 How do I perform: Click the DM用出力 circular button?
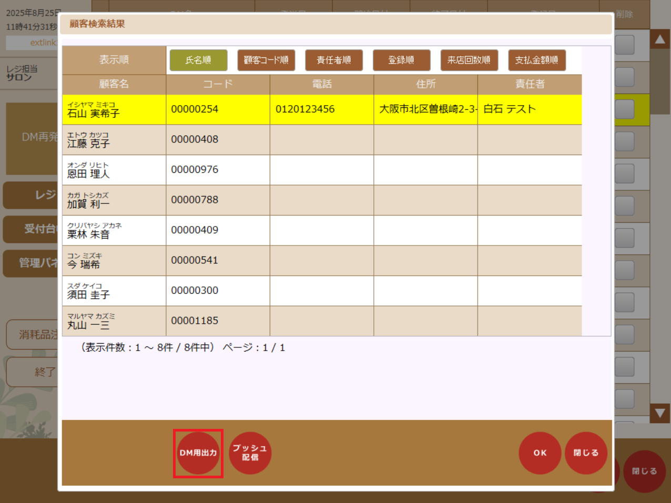tap(198, 453)
